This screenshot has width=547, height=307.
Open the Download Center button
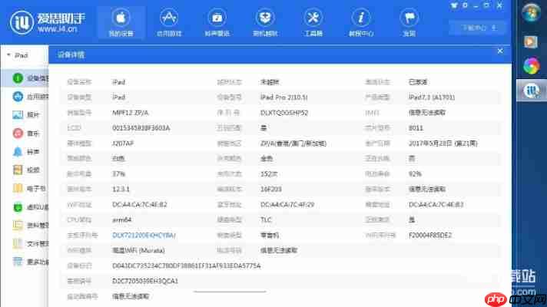coord(477,28)
